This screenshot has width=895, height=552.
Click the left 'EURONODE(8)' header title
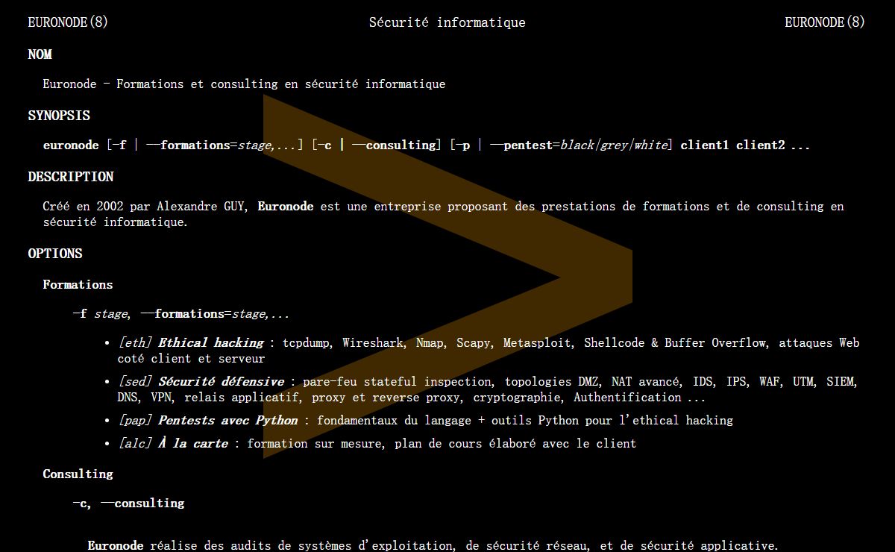[x=68, y=22]
